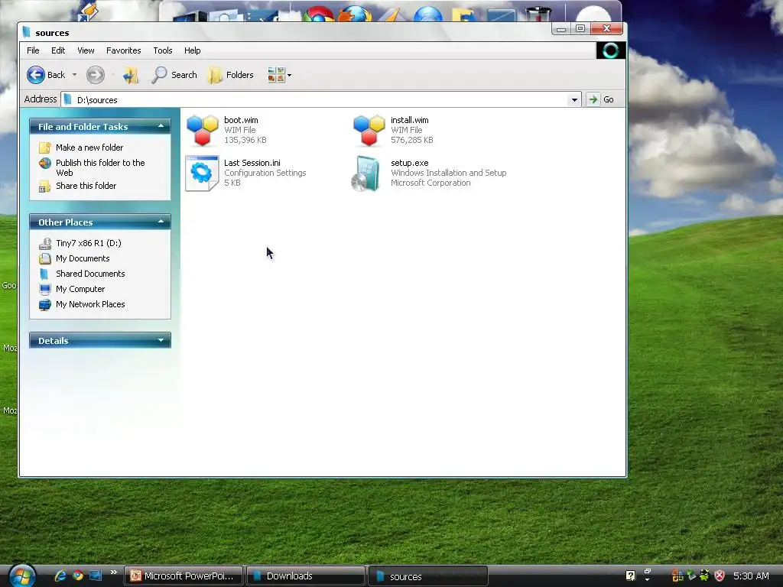Open the Tools menu

pos(163,50)
